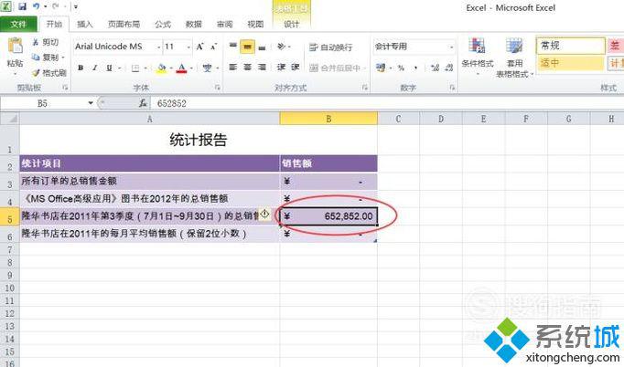
Task: Click the fill color bucket icon
Action: click(x=162, y=68)
